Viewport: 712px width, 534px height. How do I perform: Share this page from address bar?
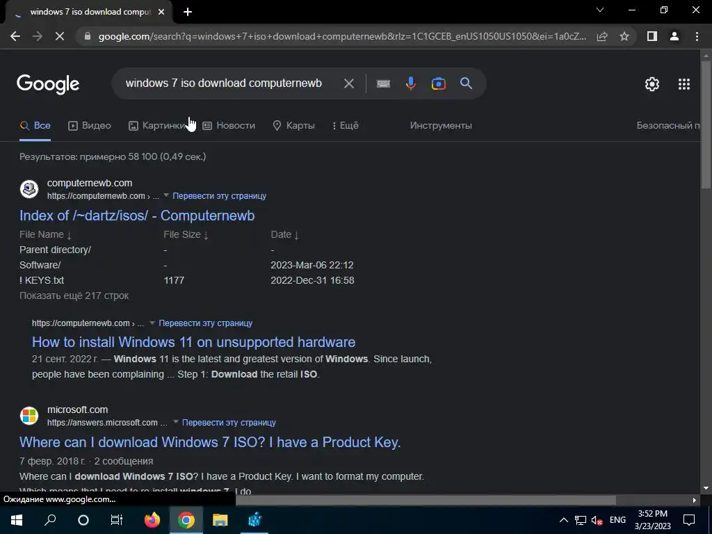602,36
